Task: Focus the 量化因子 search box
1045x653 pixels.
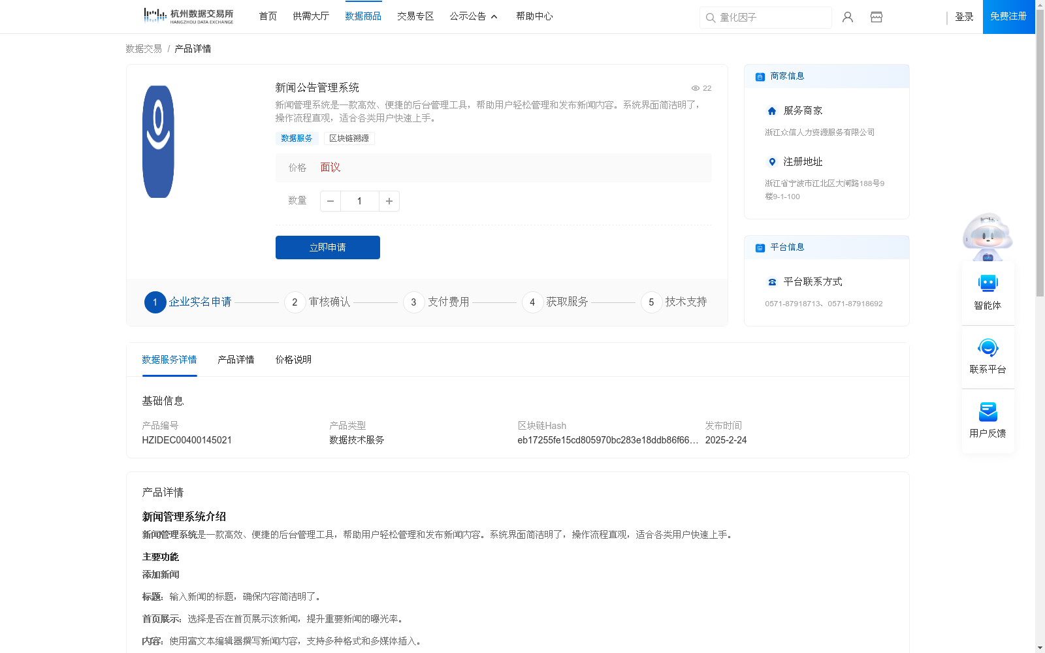Action: 765,18
